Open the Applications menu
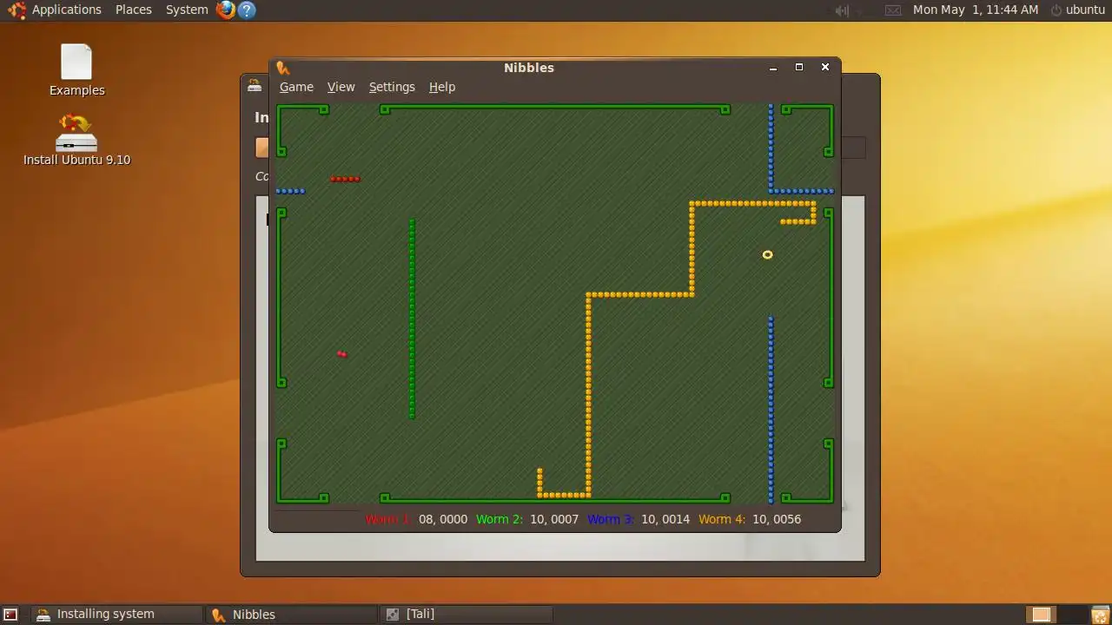 (x=66, y=10)
